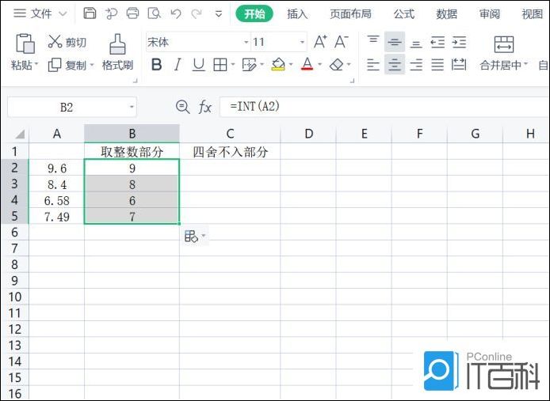Click the Redo arrow icon
This screenshot has height=401, width=550.
coord(197,13)
